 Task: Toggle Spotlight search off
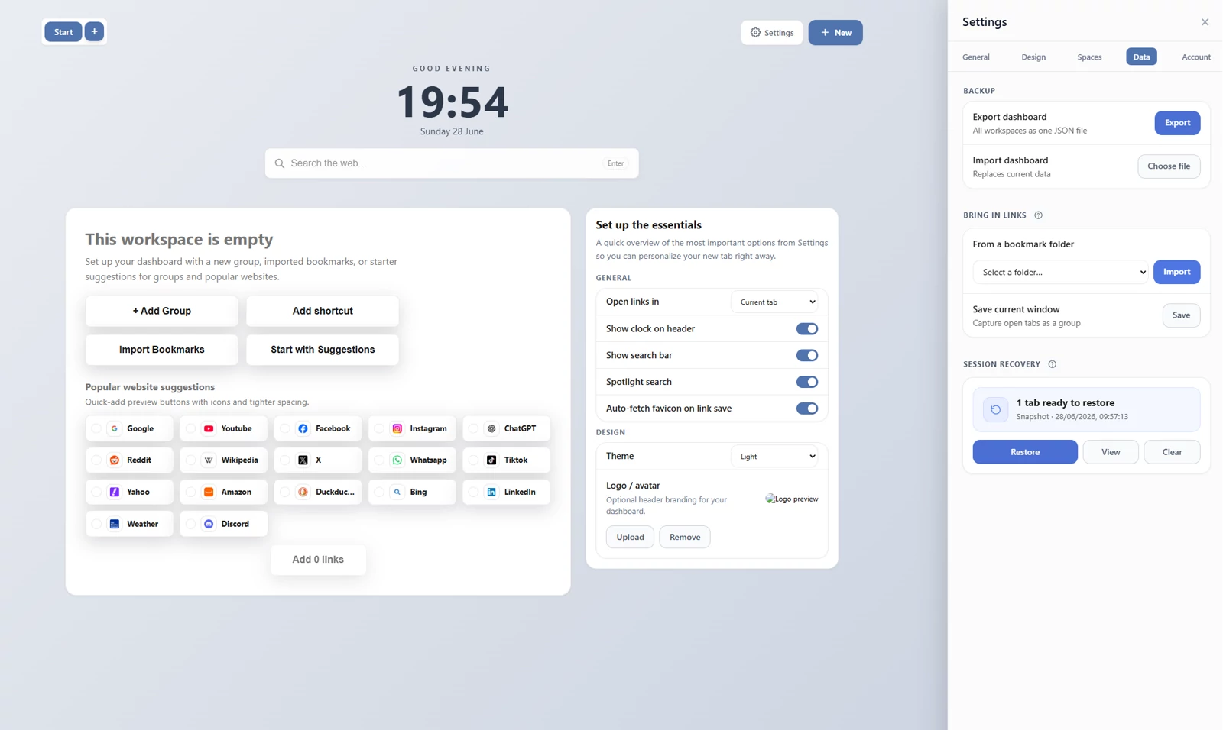807,382
